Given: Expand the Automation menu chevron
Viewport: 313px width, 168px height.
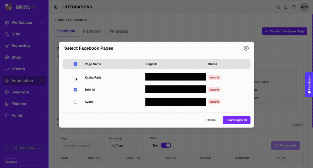Looking at the screenshot, I should [42, 81].
